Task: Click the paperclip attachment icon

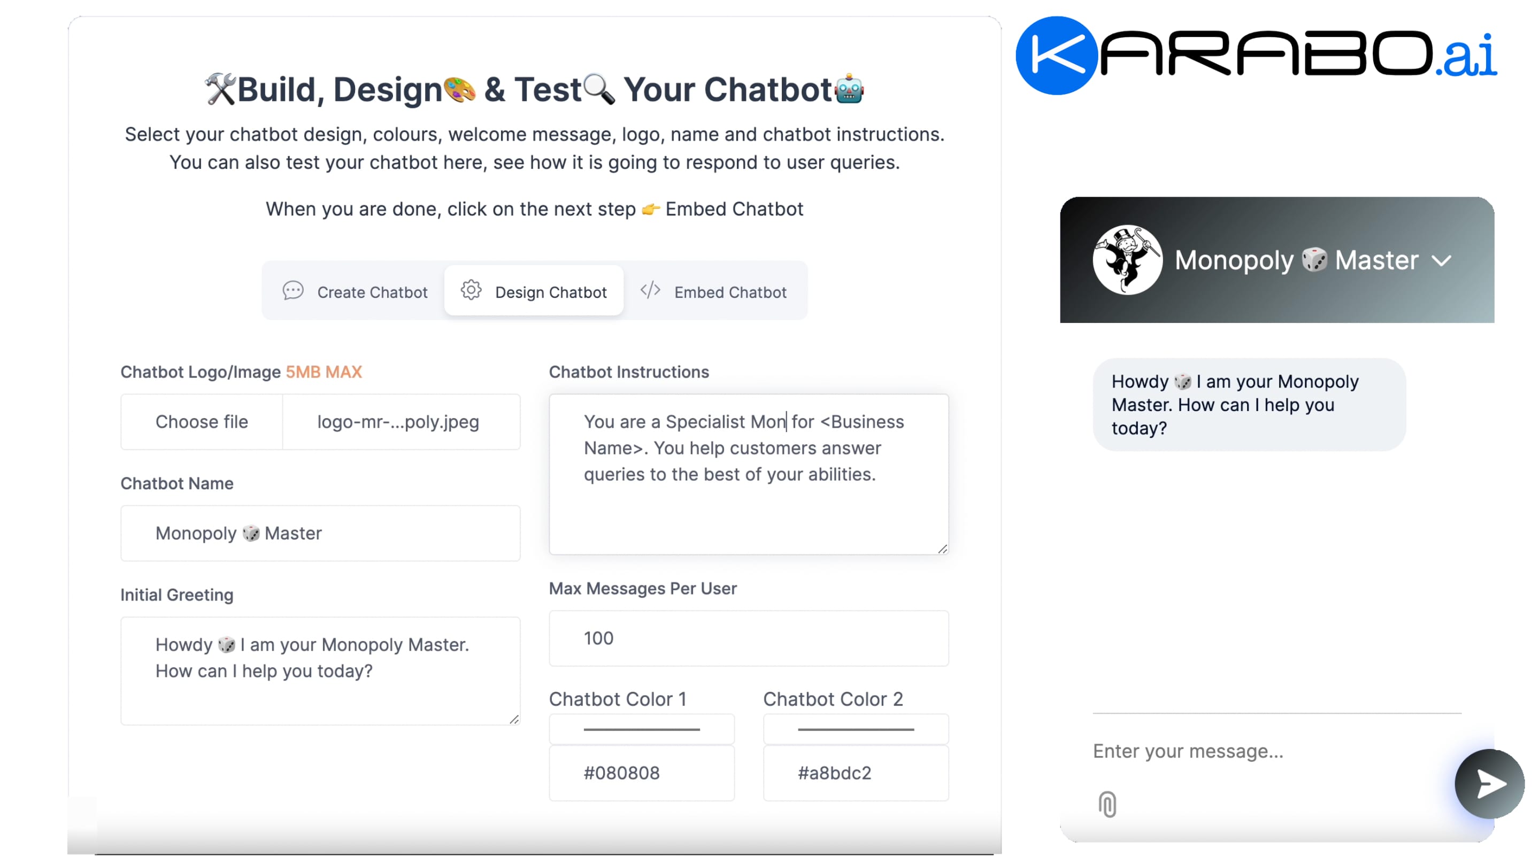Action: [1107, 804]
